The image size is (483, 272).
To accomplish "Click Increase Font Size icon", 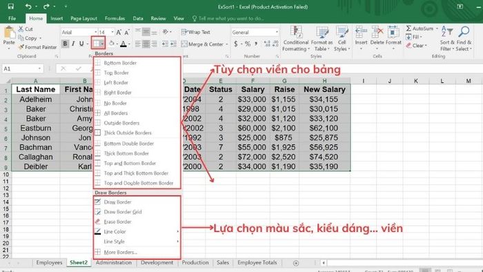I will pos(119,32).
